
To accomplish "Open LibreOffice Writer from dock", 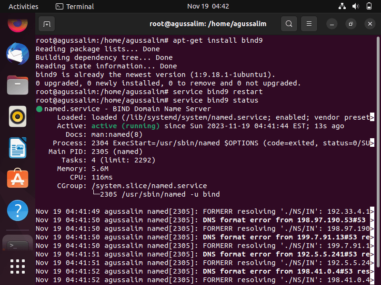I will coord(18,148).
